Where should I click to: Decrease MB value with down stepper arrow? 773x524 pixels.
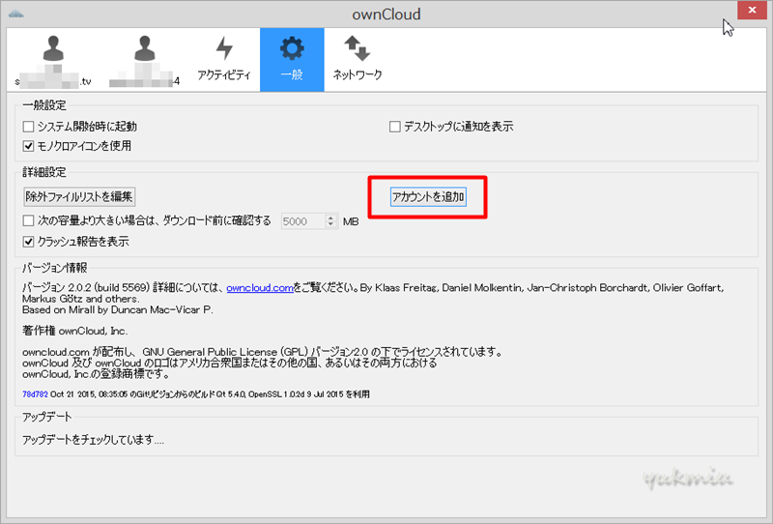click(331, 225)
